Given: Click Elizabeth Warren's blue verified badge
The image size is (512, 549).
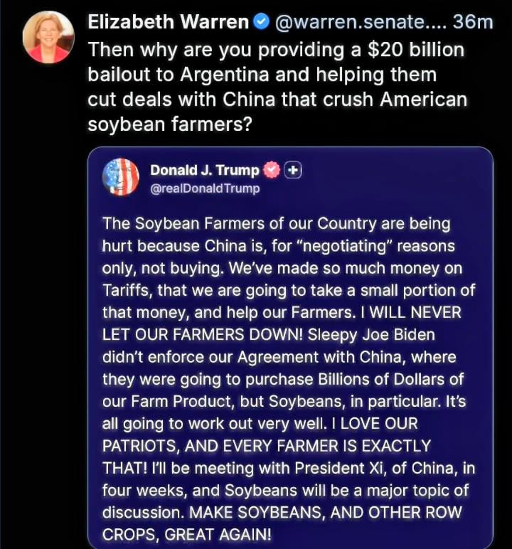Looking at the screenshot, I should pyautogui.click(x=261, y=23).
